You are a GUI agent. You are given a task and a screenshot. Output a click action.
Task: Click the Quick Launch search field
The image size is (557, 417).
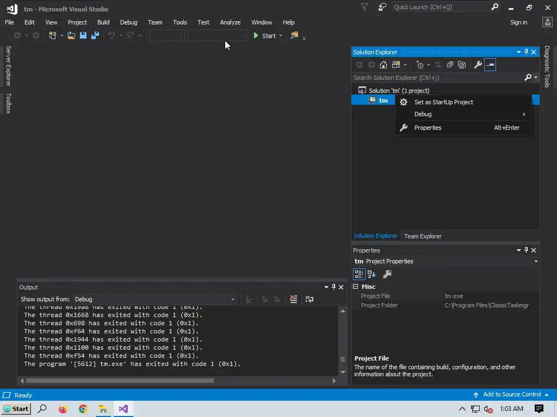coord(442,7)
